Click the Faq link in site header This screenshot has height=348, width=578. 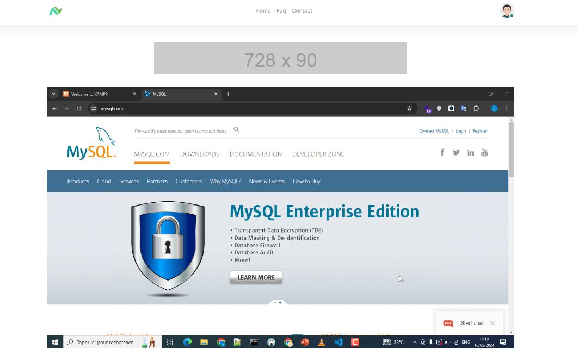coord(281,11)
